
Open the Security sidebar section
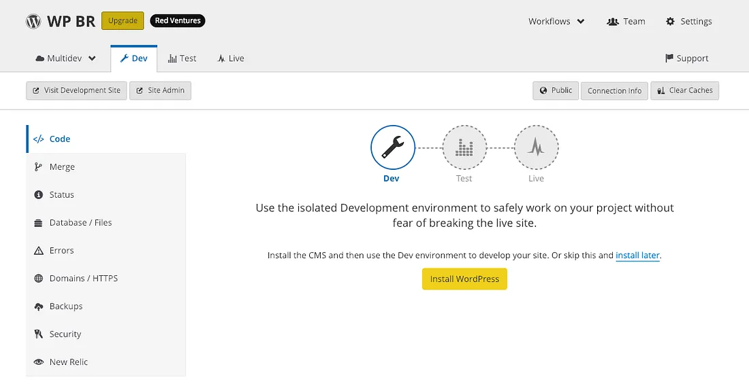pos(65,334)
